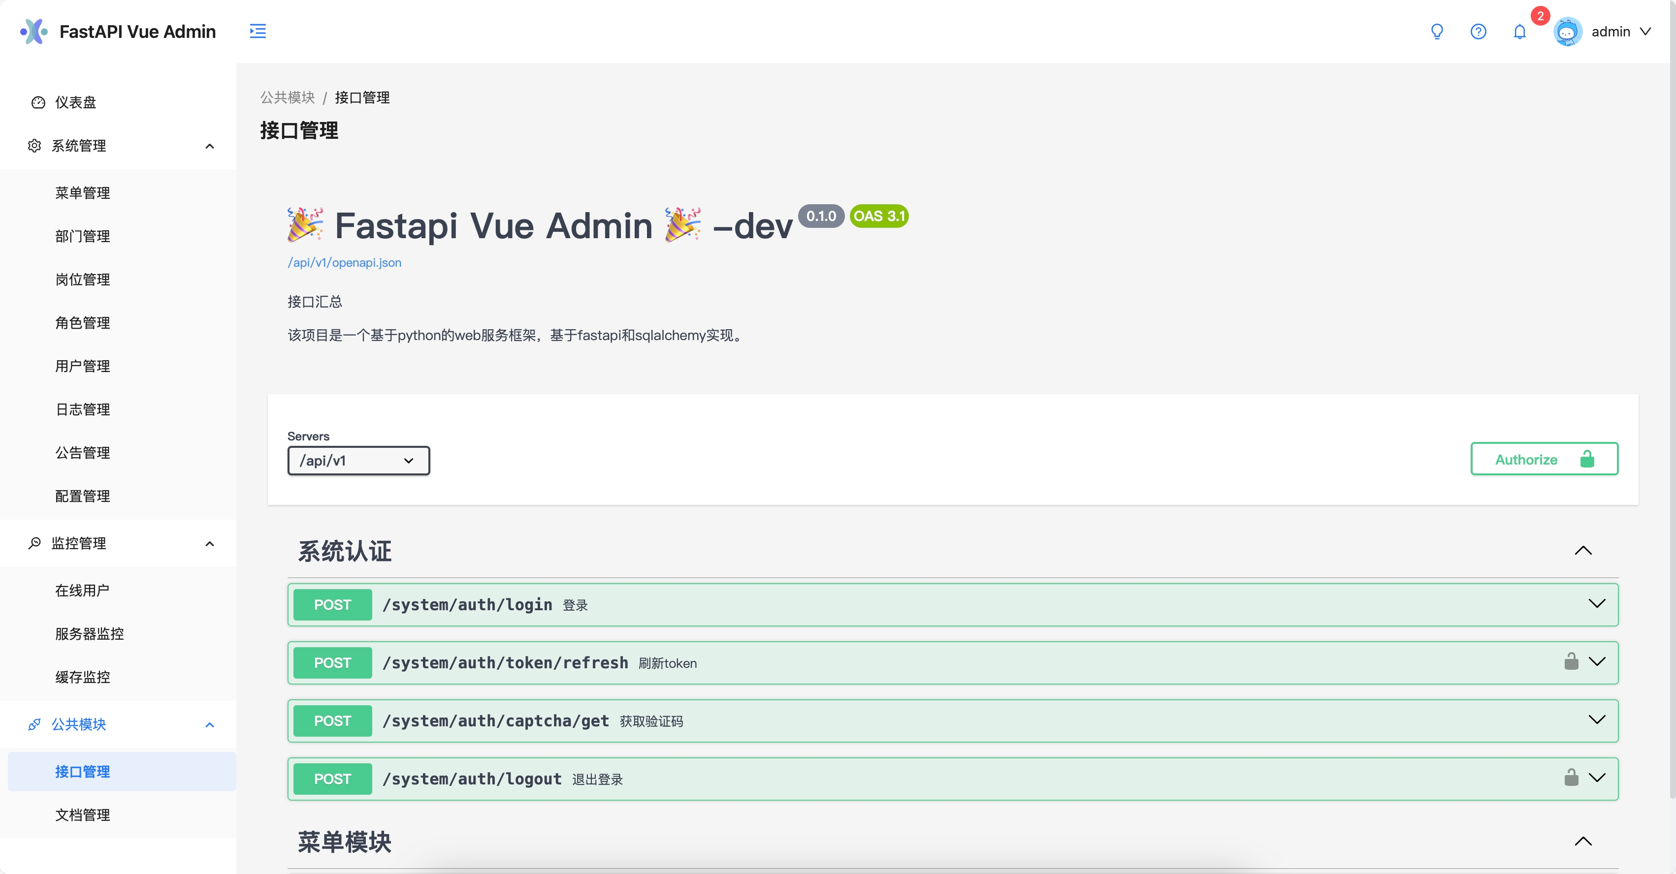Click the FastAPI Vue Admin logo

[x=34, y=31]
